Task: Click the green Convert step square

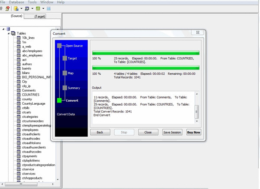Action: [x=59, y=100]
